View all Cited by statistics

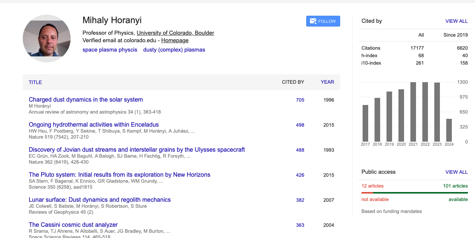point(456,21)
